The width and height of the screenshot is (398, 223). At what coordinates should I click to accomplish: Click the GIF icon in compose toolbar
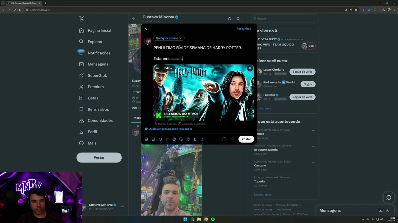(153, 139)
